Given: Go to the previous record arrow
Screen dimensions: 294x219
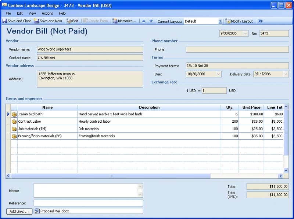Looking at the screenshot, I should pos(144,21).
